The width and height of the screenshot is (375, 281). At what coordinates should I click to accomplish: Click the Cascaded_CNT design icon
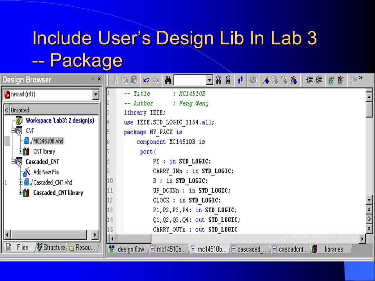(x=19, y=162)
